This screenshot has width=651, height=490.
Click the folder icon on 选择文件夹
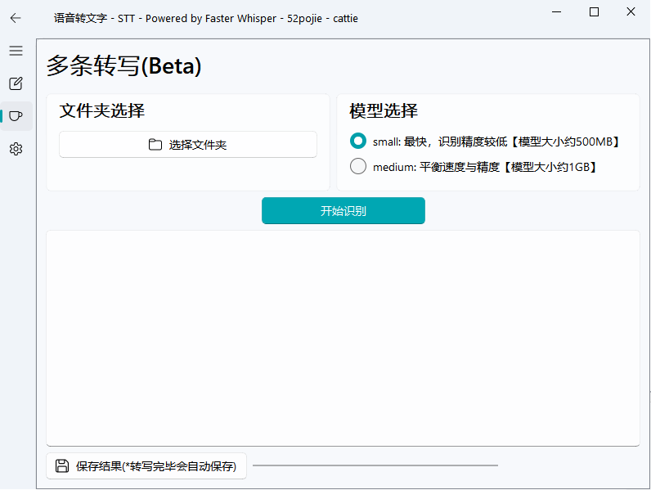pos(155,145)
